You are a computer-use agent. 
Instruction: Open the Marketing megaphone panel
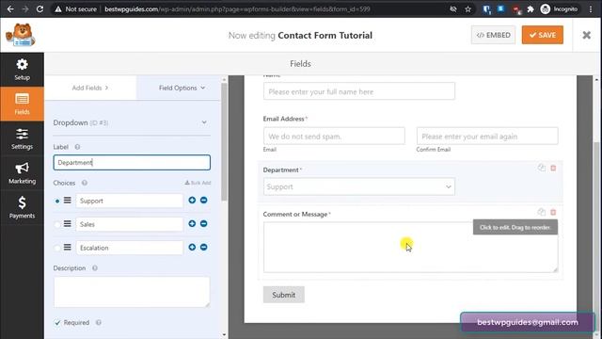[22, 173]
